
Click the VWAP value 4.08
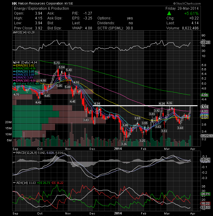pos(89,28)
